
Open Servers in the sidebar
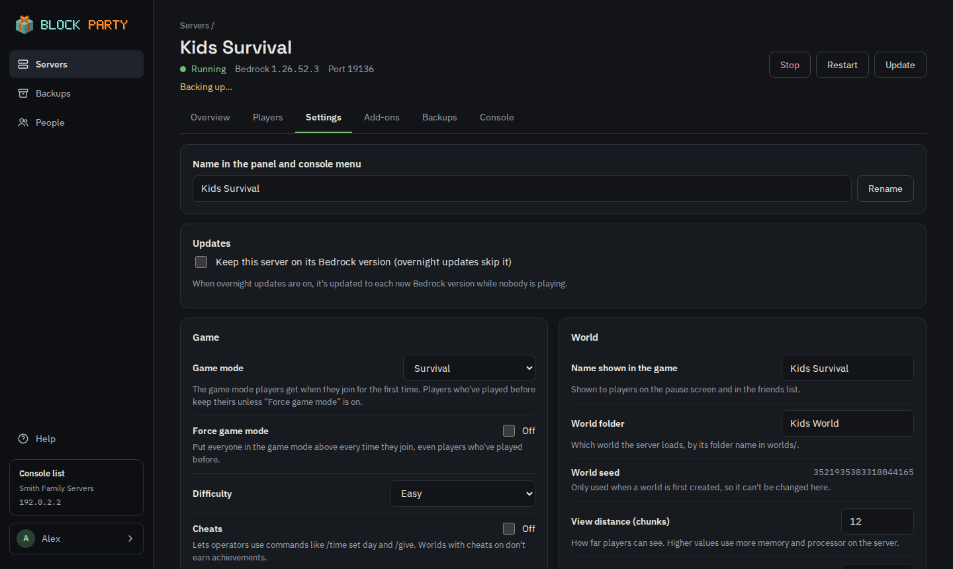click(76, 64)
